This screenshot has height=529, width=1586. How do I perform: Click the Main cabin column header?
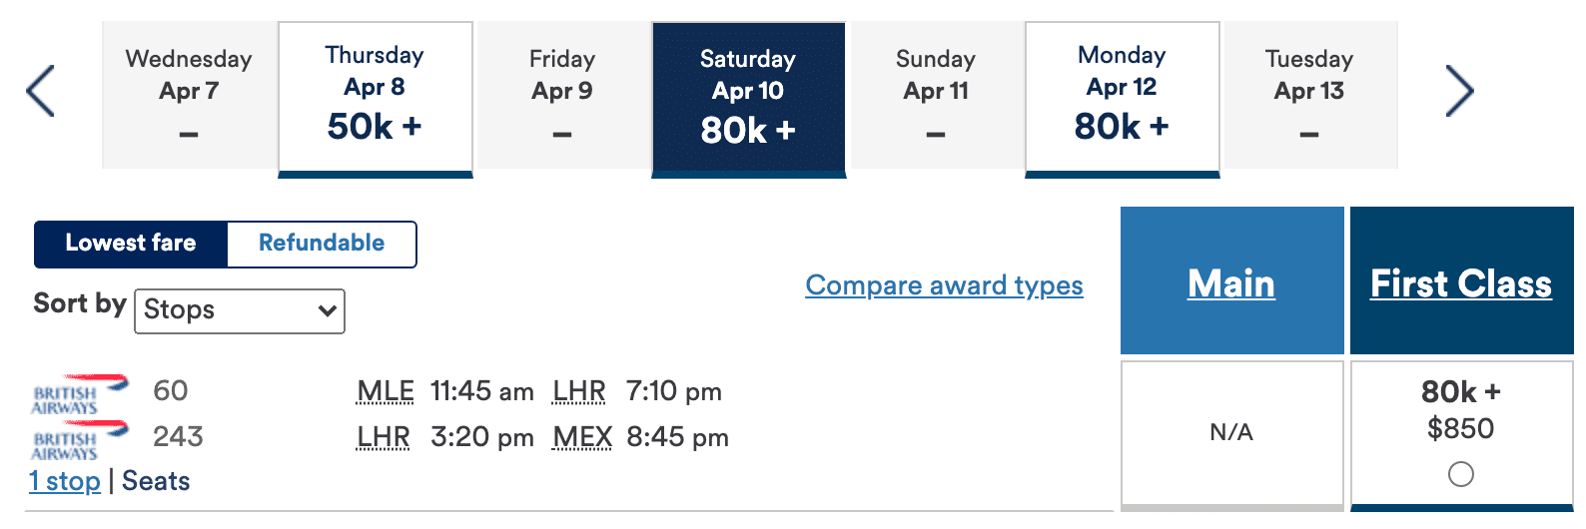pos(1231,282)
